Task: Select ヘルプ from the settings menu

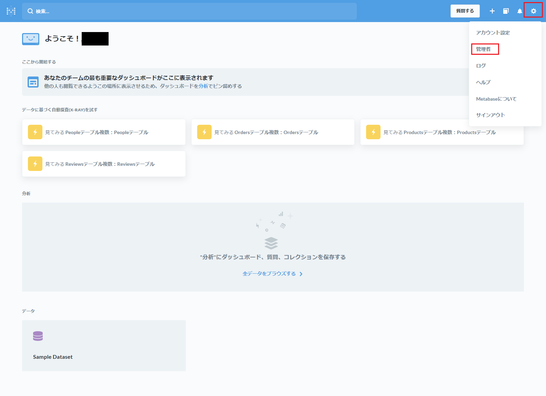Action: pos(483,82)
